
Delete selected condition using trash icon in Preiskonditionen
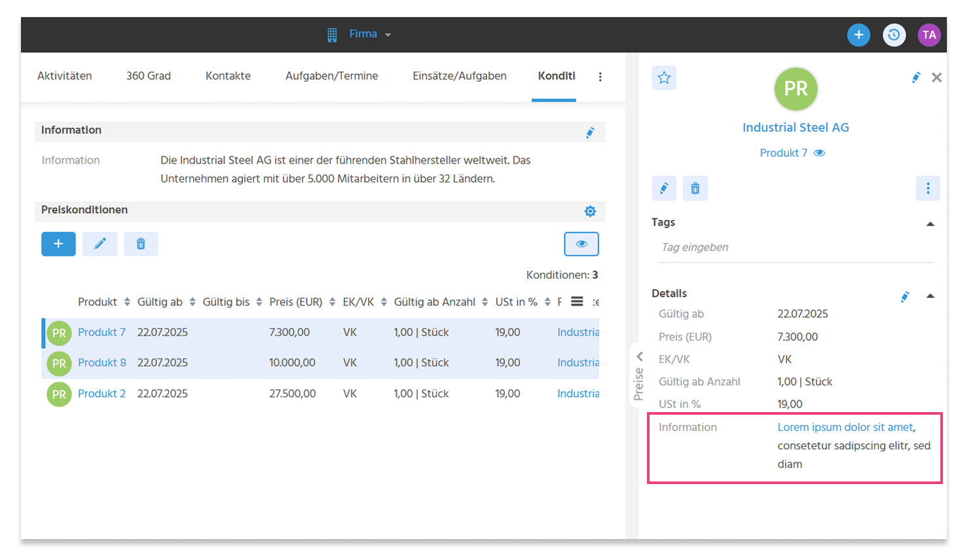(141, 244)
